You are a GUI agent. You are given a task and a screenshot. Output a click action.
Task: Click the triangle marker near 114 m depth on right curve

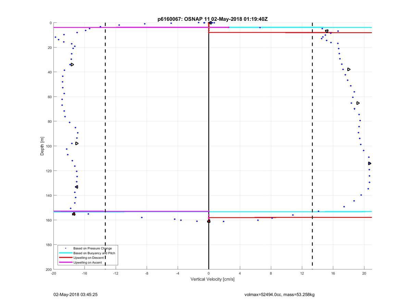click(370, 163)
